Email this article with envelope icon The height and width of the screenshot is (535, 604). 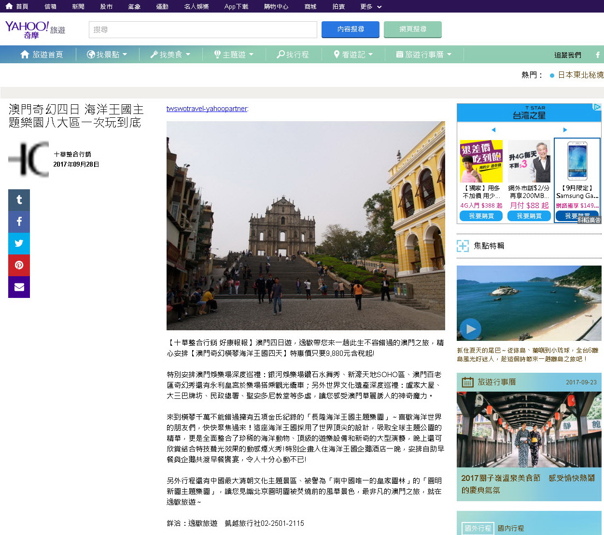tap(19, 287)
